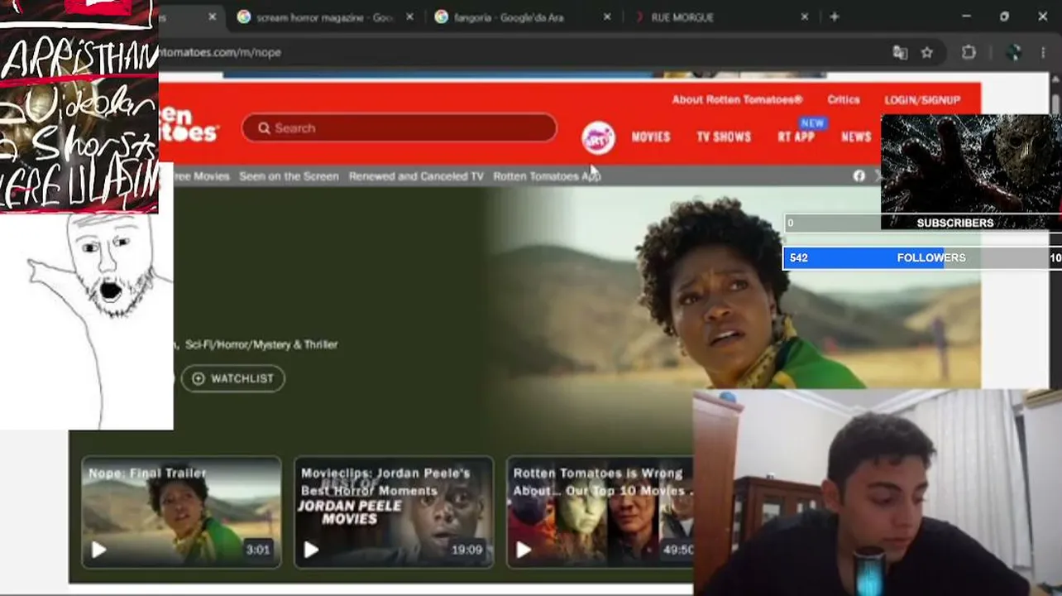Image resolution: width=1062 pixels, height=596 pixels.
Task: Open the Google Translate icon in the address bar
Action: [x=900, y=52]
